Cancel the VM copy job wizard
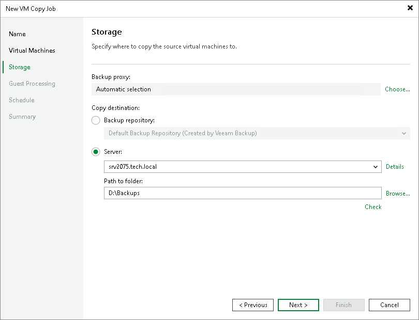Image resolution: width=419 pixels, height=320 pixels. tap(390, 305)
